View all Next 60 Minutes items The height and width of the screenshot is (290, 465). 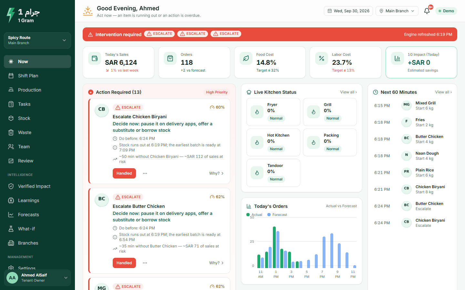tap(443, 92)
